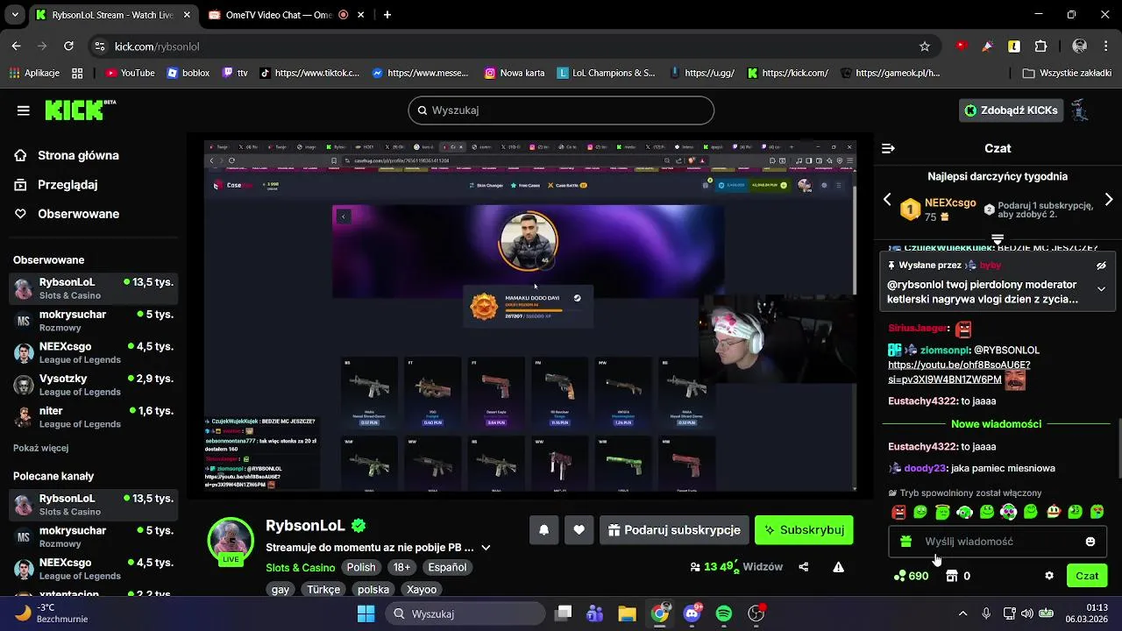Bookmark this page with star icon
The height and width of the screenshot is (631, 1122).
pyautogui.click(x=925, y=46)
